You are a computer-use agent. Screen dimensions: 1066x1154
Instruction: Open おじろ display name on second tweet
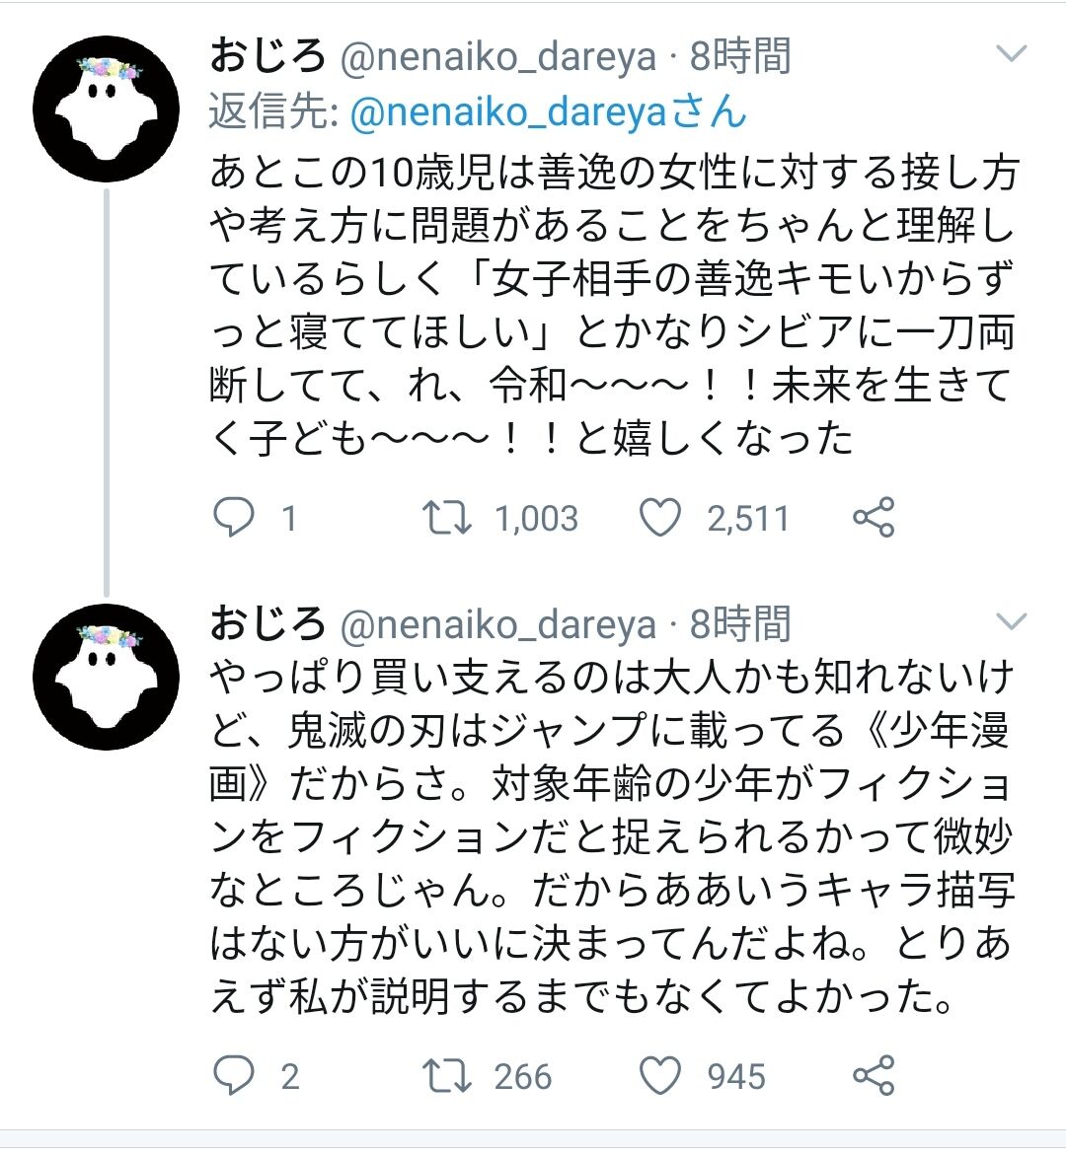267,624
